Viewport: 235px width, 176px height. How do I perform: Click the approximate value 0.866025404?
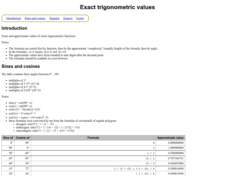176,163
